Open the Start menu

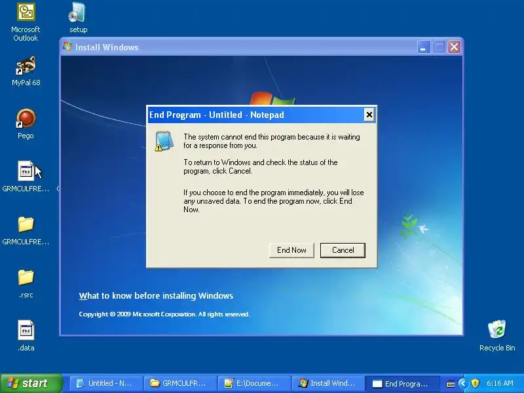tap(31, 383)
